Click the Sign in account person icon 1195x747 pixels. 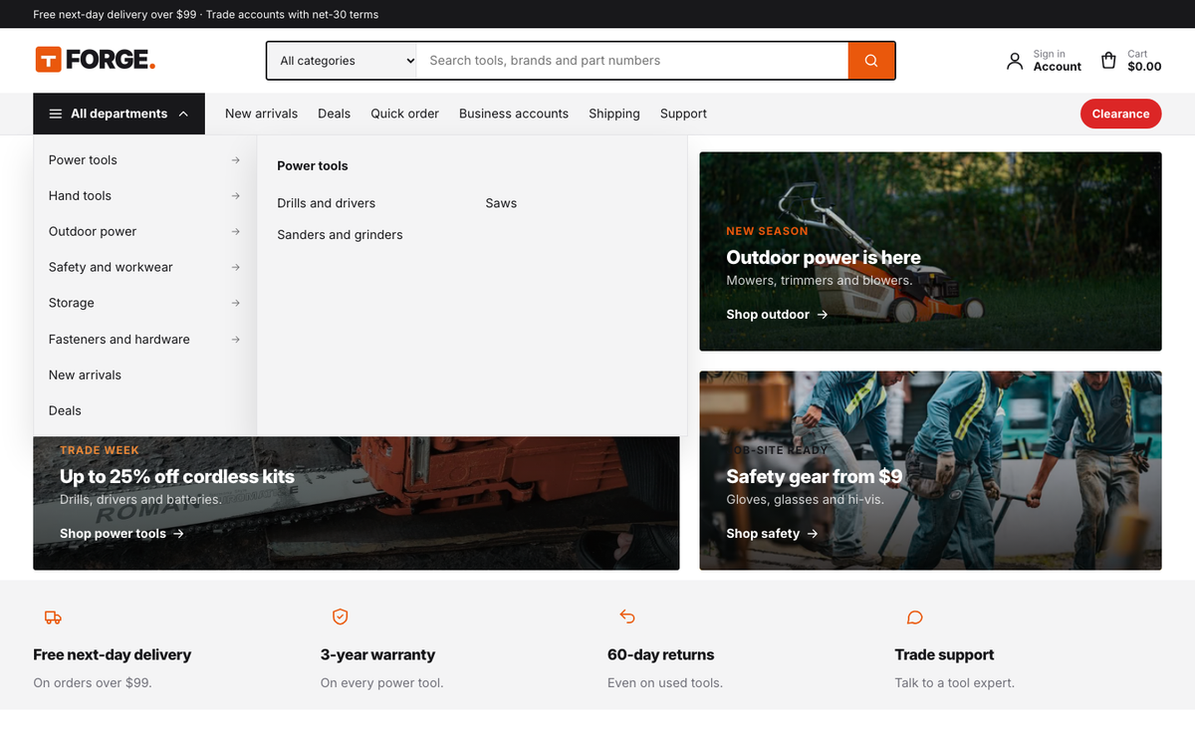click(x=1015, y=61)
